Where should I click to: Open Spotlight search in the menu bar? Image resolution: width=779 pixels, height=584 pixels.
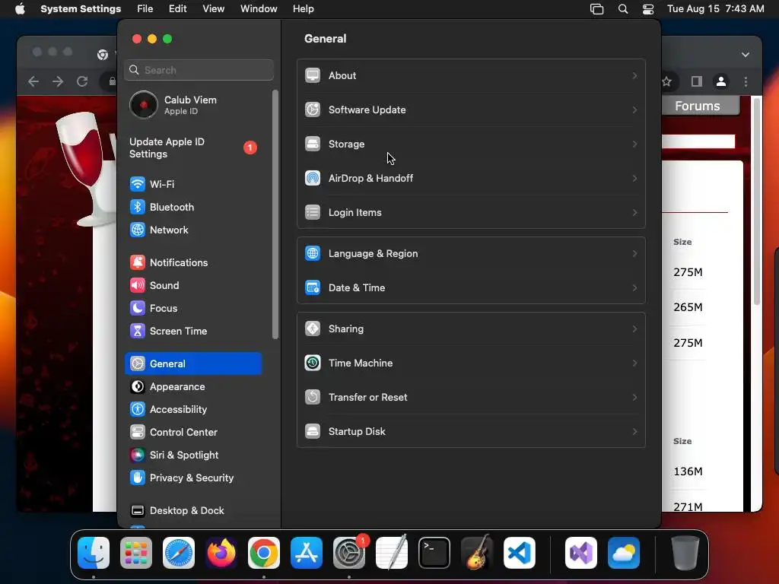623,9
